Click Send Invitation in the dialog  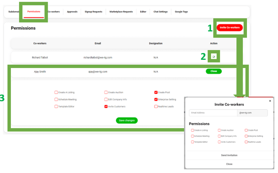[229, 155]
